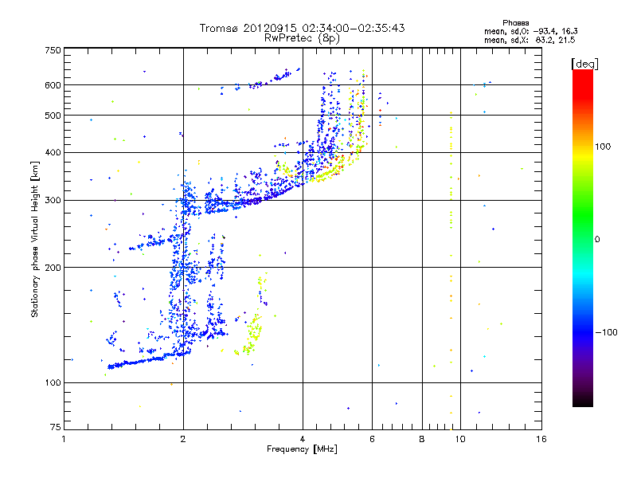Select the 'mean, sd,O: -93.4, 16.3' line

530,31
